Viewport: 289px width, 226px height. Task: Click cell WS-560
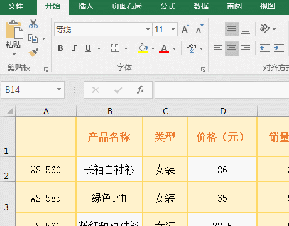[x=46, y=169]
